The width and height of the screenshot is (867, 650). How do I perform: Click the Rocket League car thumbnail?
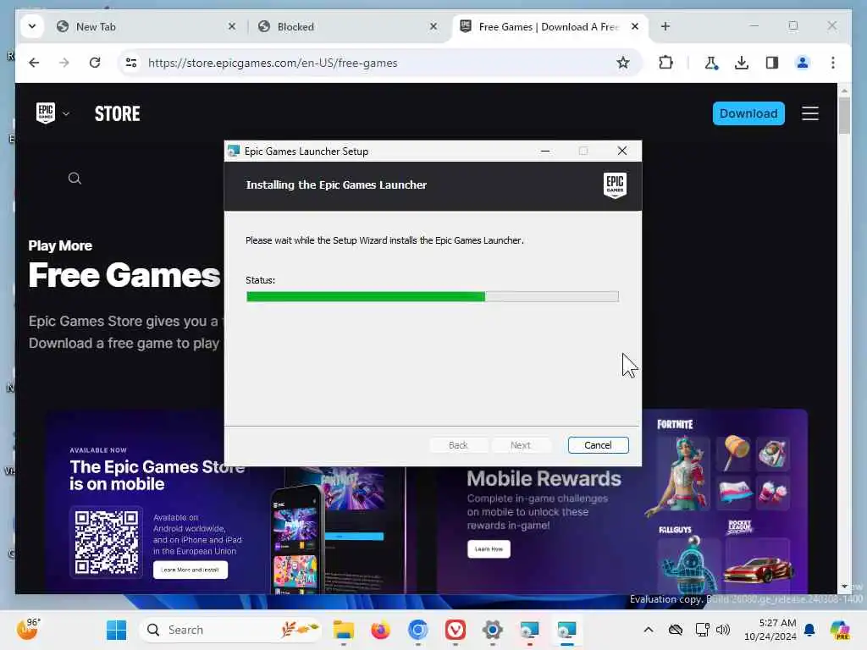758,568
